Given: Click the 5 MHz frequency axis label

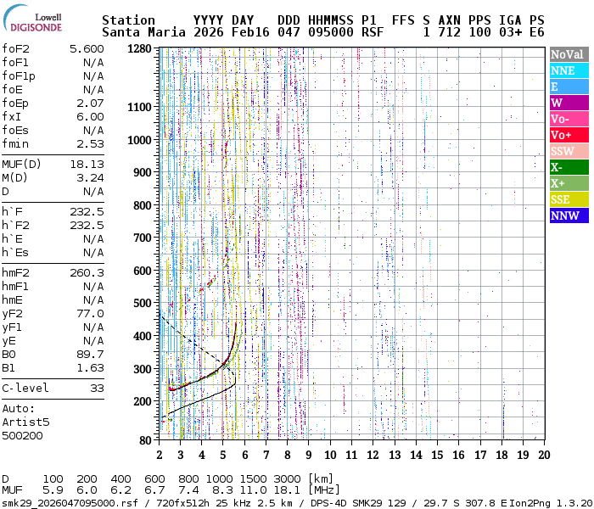Looking at the screenshot, I should point(223,455).
